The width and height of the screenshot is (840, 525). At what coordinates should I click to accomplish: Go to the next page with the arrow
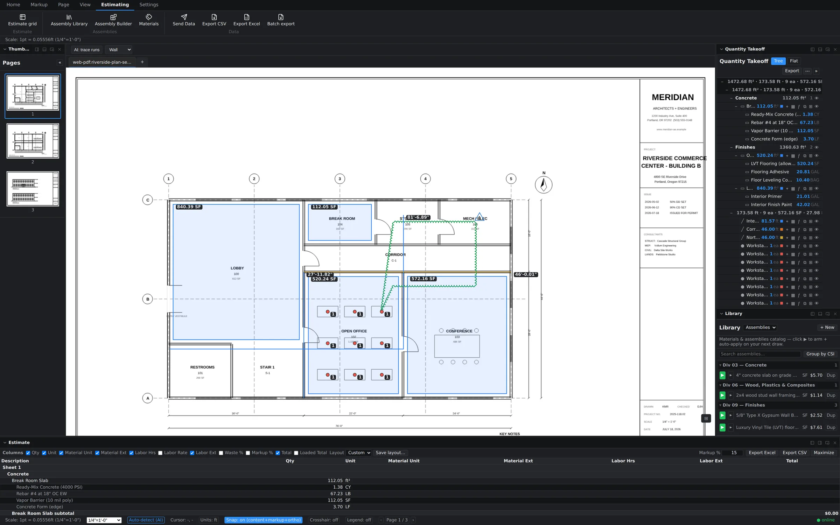click(413, 520)
